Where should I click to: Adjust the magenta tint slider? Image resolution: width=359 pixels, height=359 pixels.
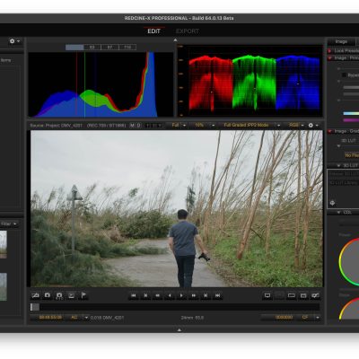point(351,120)
